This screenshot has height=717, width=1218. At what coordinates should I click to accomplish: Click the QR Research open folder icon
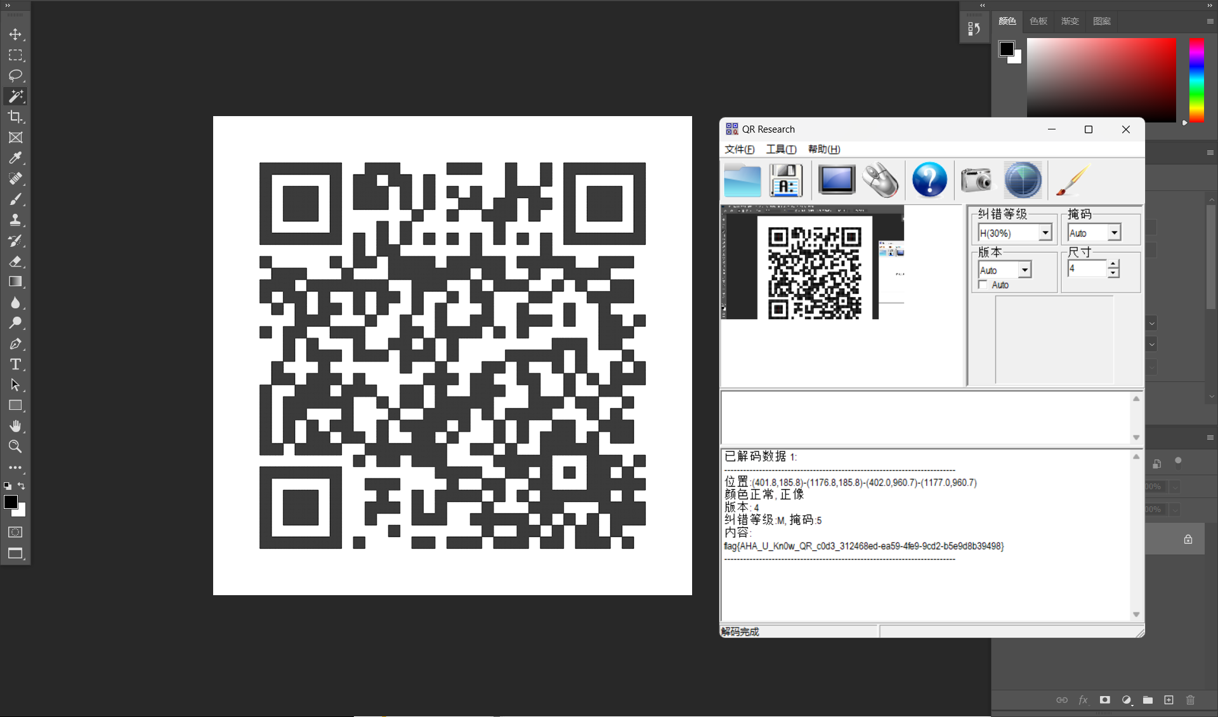point(742,181)
